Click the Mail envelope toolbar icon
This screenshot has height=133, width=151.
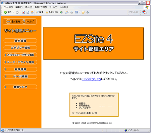67,12
